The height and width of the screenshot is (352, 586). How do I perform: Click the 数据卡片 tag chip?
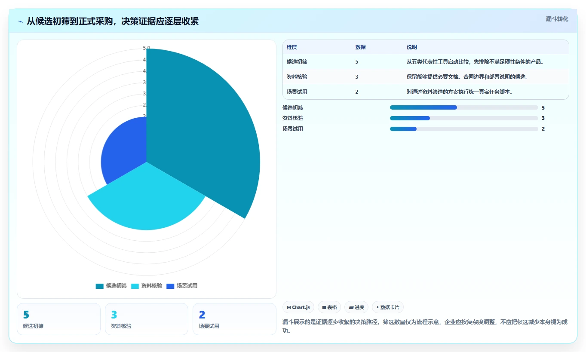(388, 307)
